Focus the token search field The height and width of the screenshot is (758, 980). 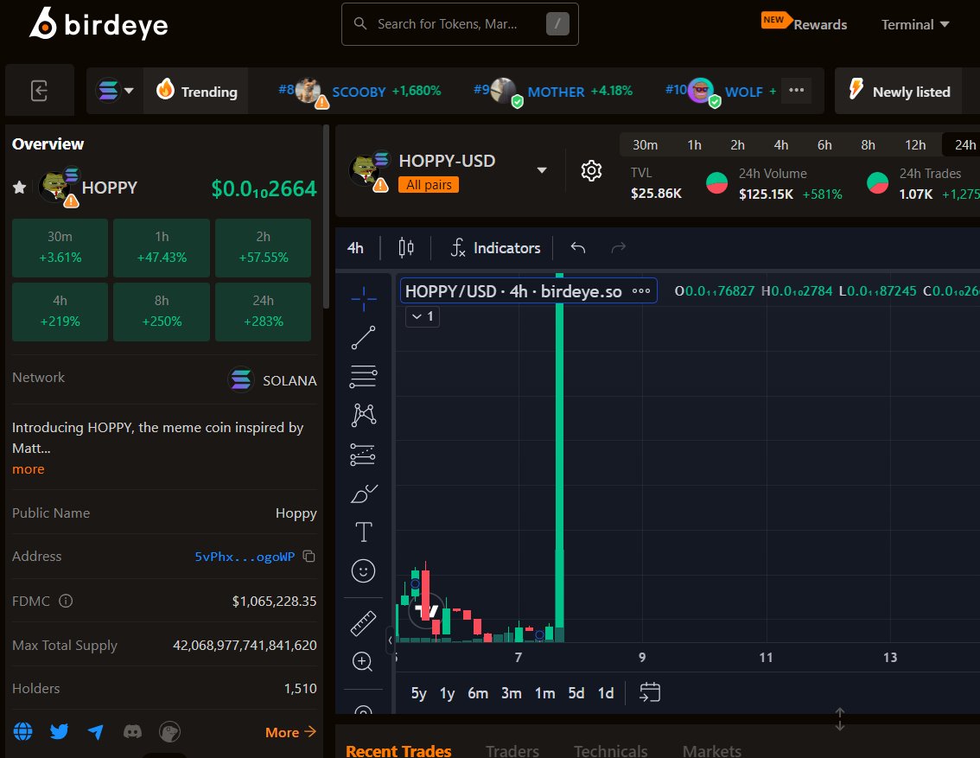click(x=460, y=24)
